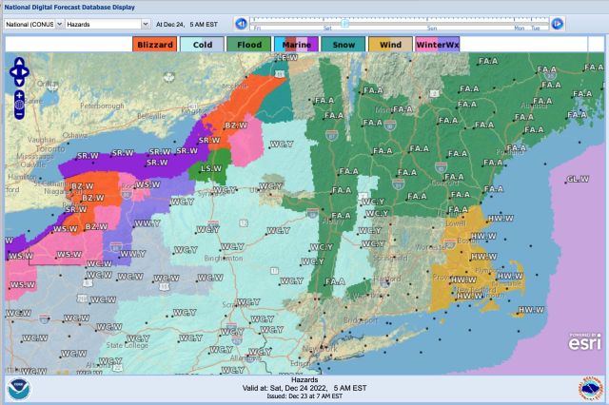This screenshot has width=609, height=405.
Task: Step back one forecast time
Action: [242, 23]
